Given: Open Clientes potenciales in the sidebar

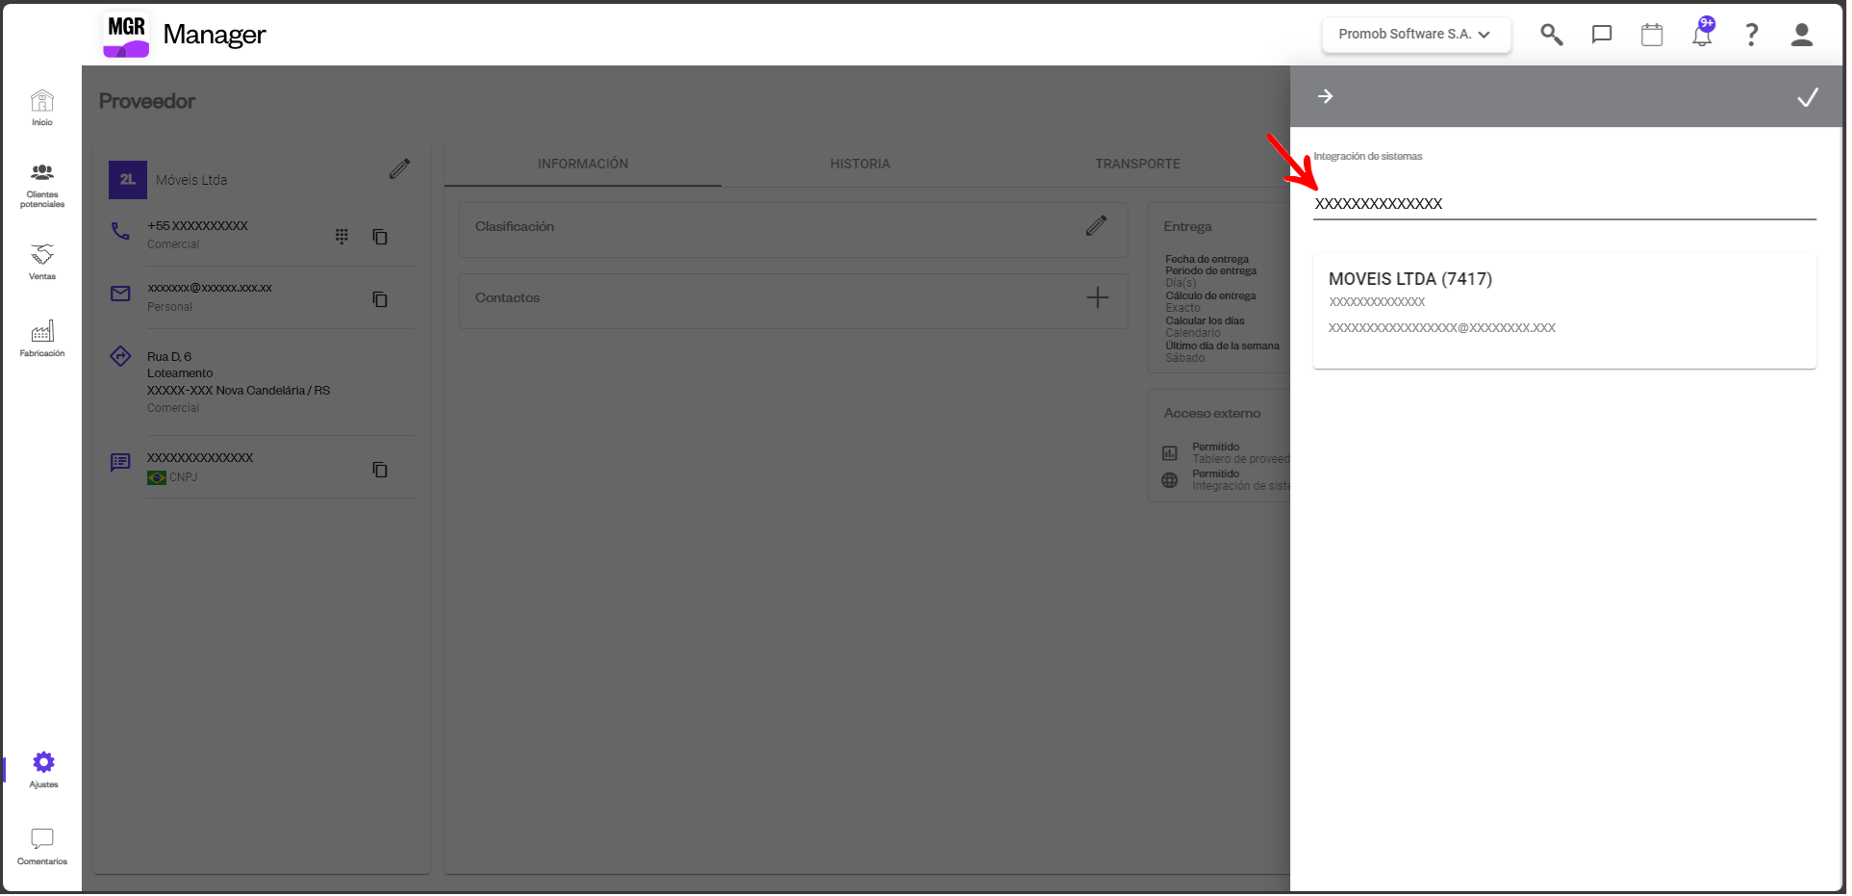Looking at the screenshot, I should 42,185.
